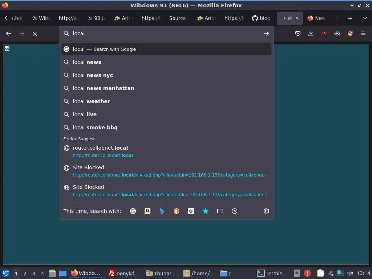Search this time with Bing
Viewport: 372px width, 279px height.
[162, 211]
